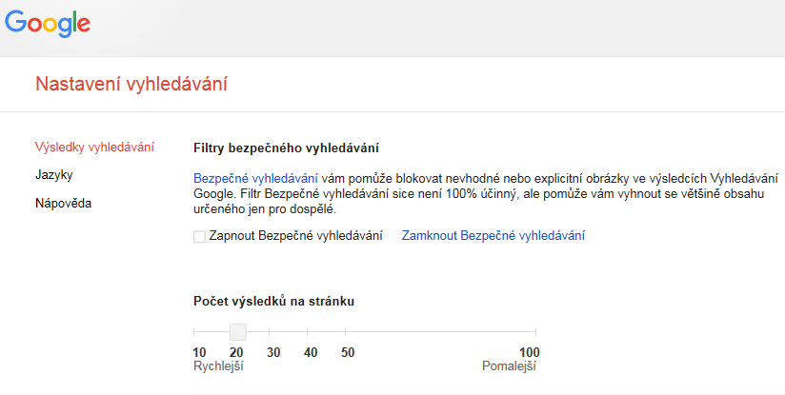
Task: Switch to the Jazyky settings section
Action: click(x=54, y=175)
